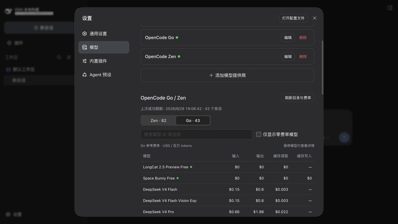Delete the OpenCode Zen provider
This screenshot has height=224, width=398.
[303, 57]
